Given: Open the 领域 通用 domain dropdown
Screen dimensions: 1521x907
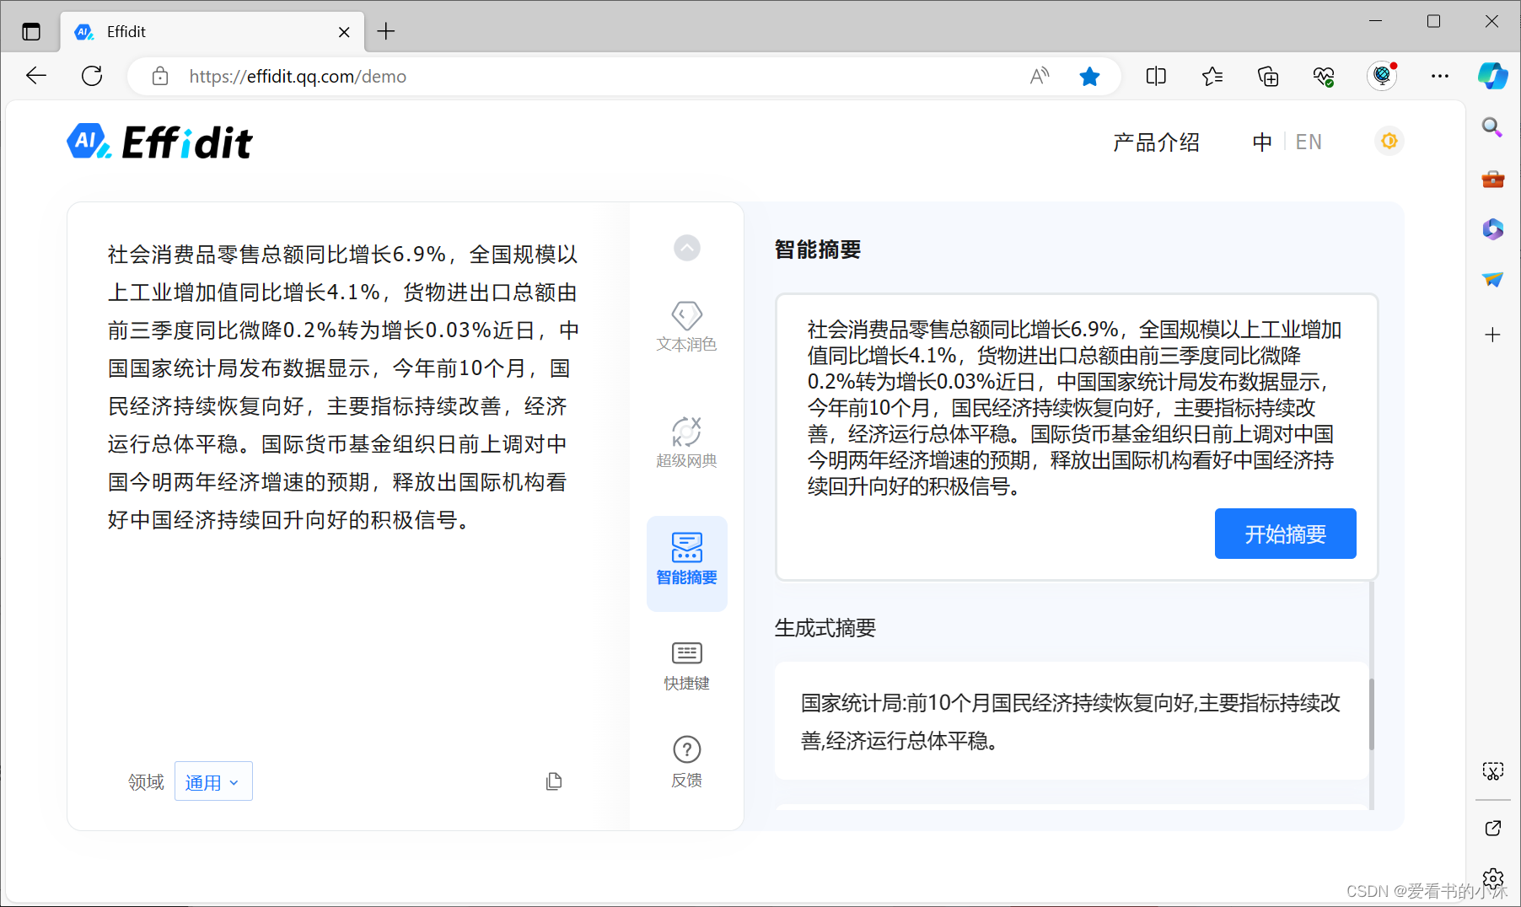Looking at the screenshot, I should (x=213, y=781).
